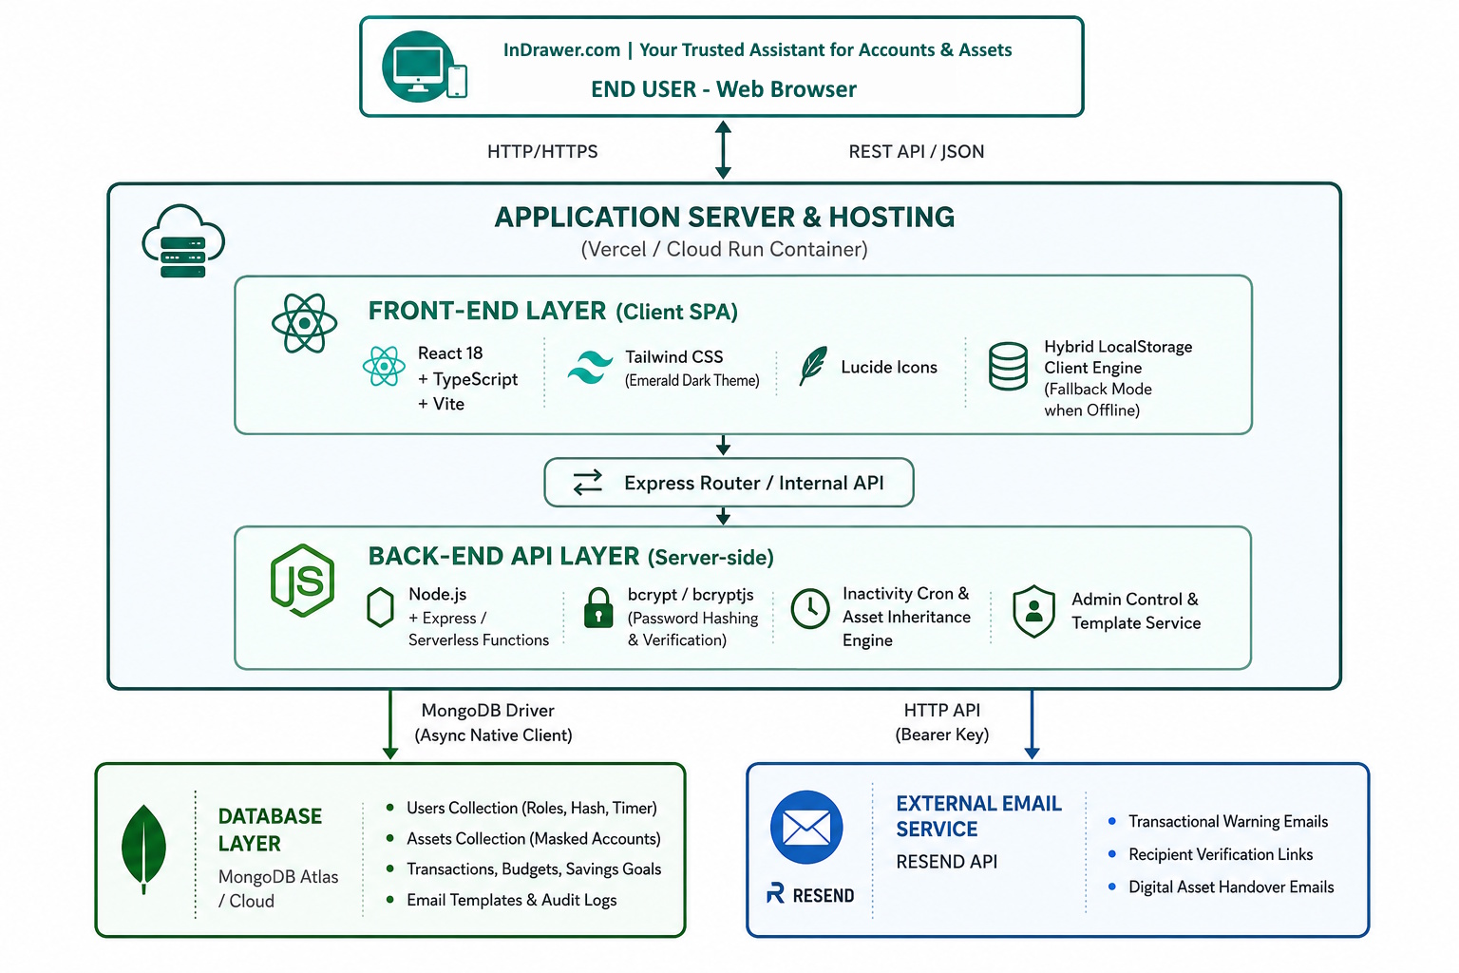Click the large React atom icon

point(304,323)
